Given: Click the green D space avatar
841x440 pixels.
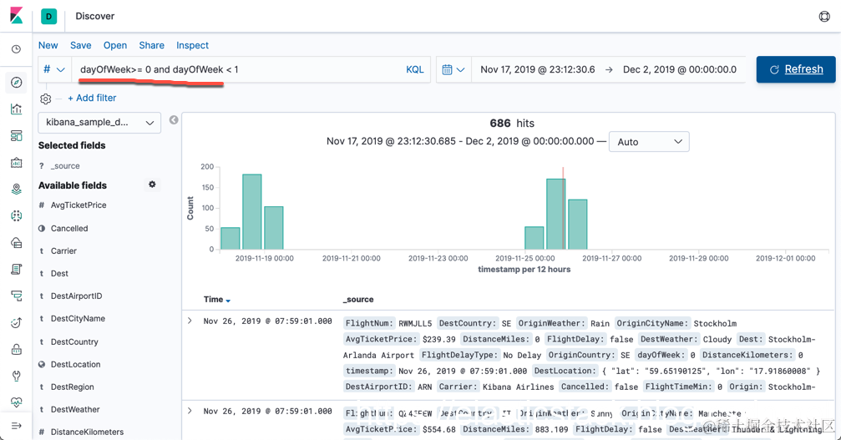Looking at the screenshot, I should coord(48,16).
